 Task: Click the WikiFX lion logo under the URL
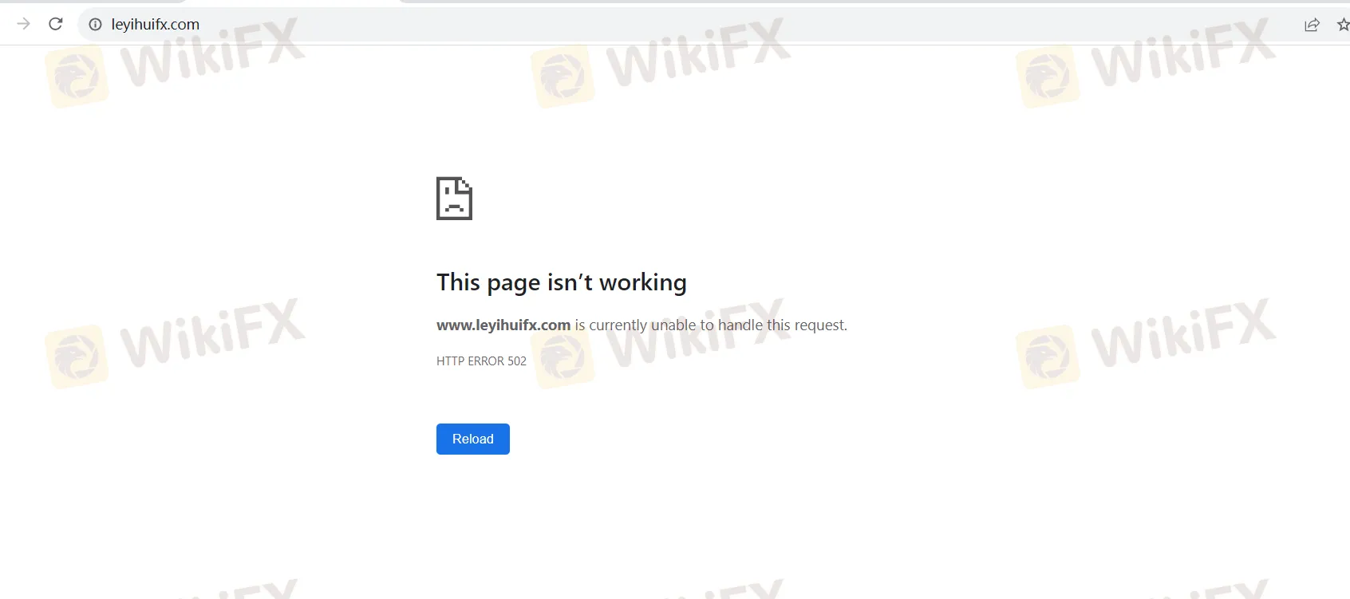click(77, 77)
